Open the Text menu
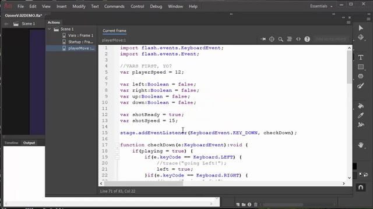373x209 pixels. coord(94,6)
